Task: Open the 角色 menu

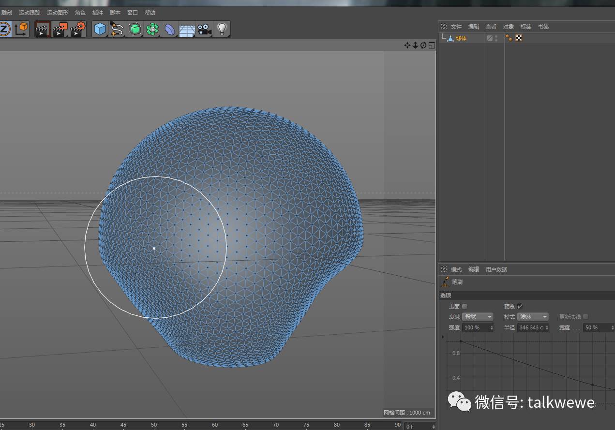Action: (80, 13)
